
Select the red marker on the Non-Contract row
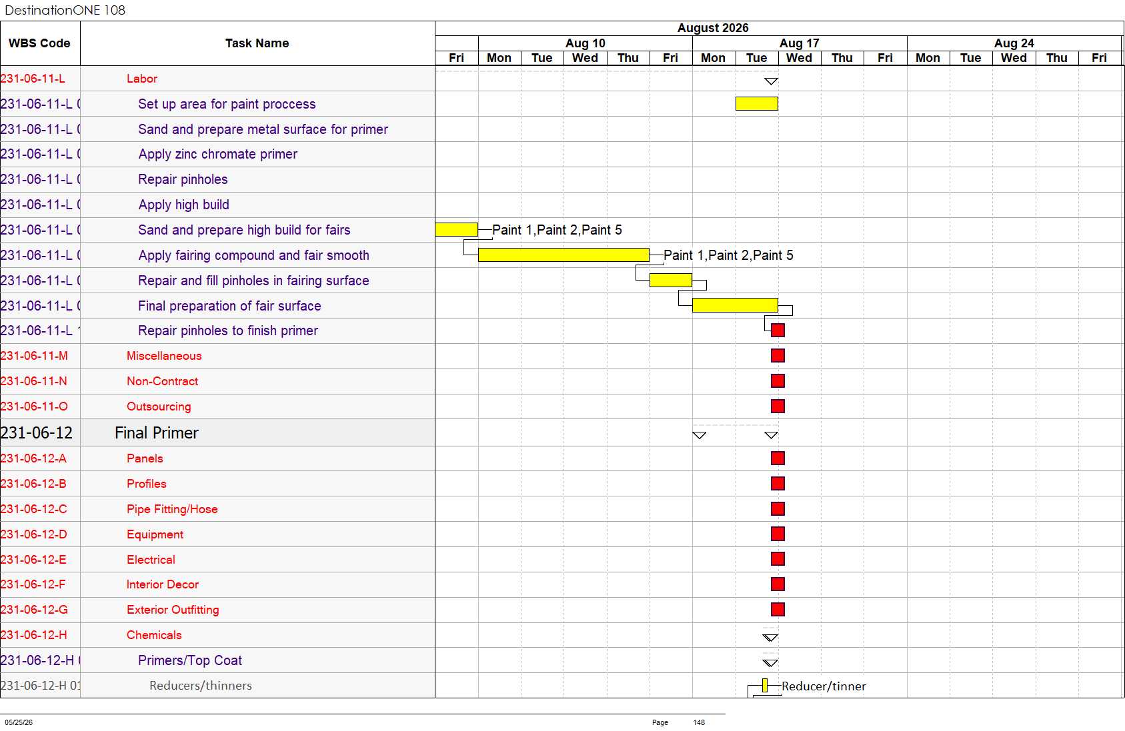tap(778, 381)
